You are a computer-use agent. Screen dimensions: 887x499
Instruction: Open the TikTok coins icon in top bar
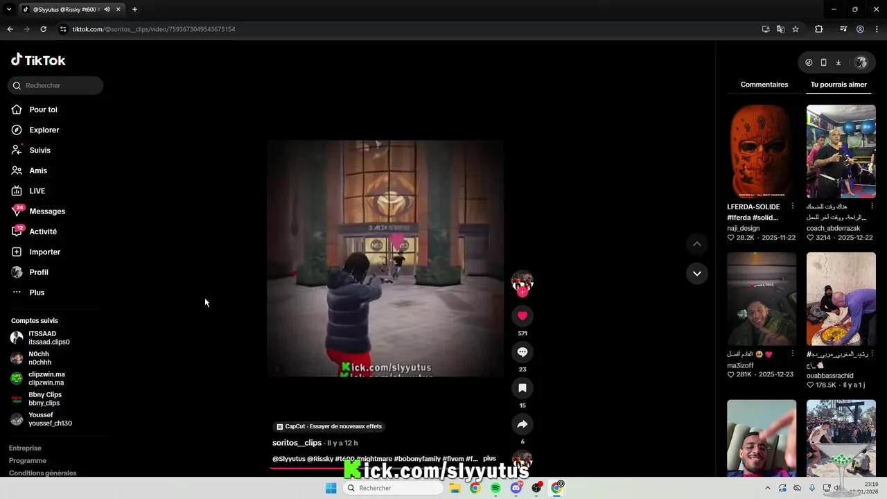[809, 62]
